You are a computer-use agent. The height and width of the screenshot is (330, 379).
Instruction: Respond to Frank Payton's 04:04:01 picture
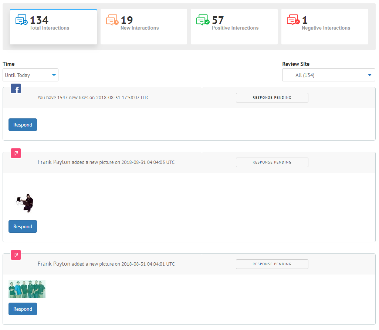[23, 309]
